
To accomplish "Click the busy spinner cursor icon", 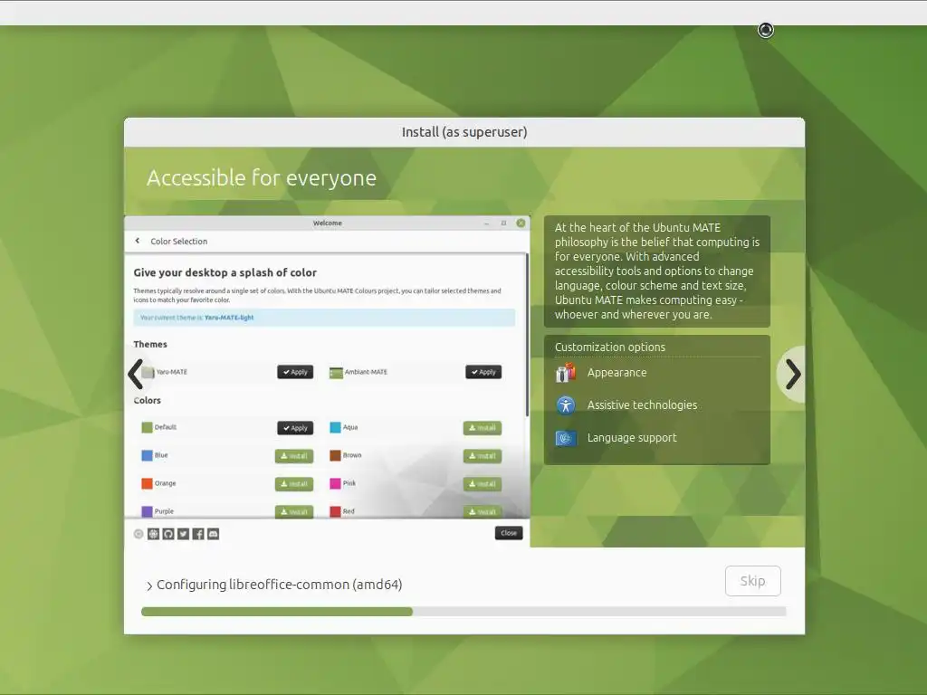I will pos(766,30).
